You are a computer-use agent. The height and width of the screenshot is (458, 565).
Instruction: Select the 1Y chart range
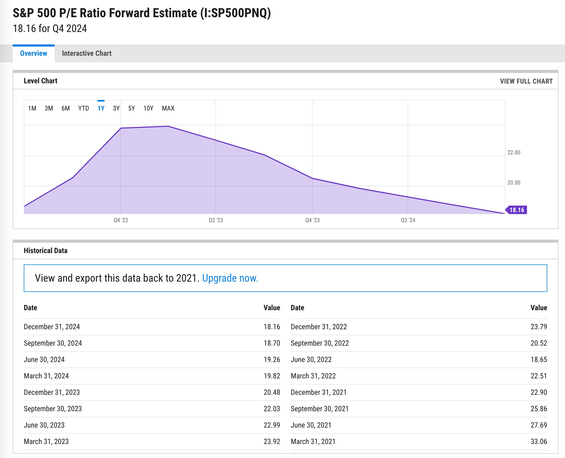pyautogui.click(x=101, y=108)
